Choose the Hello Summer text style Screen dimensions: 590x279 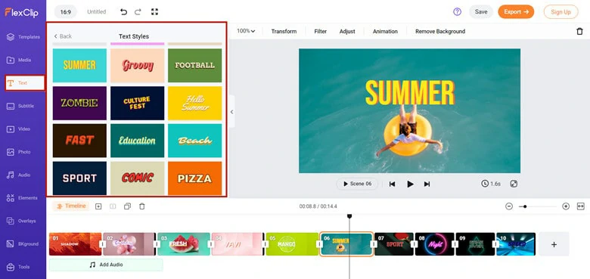pyautogui.click(x=195, y=103)
